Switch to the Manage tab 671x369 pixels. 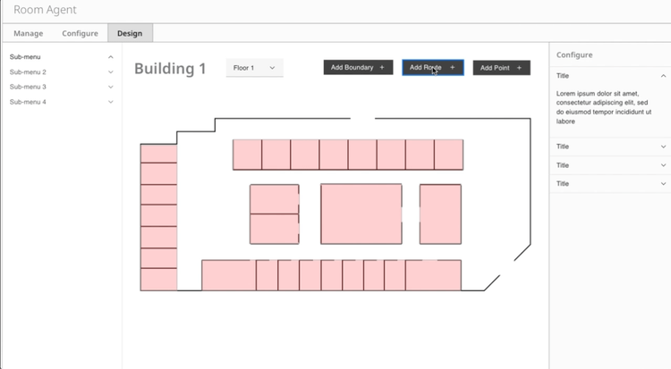coord(28,33)
